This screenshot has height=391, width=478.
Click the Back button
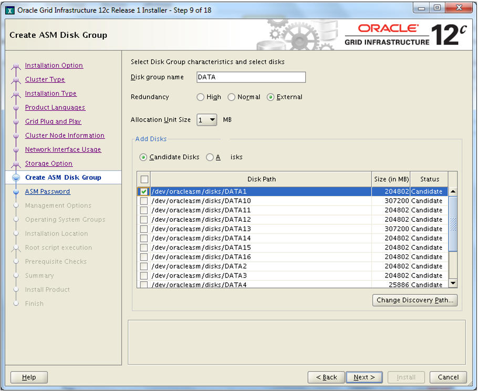[x=326, y=377]
